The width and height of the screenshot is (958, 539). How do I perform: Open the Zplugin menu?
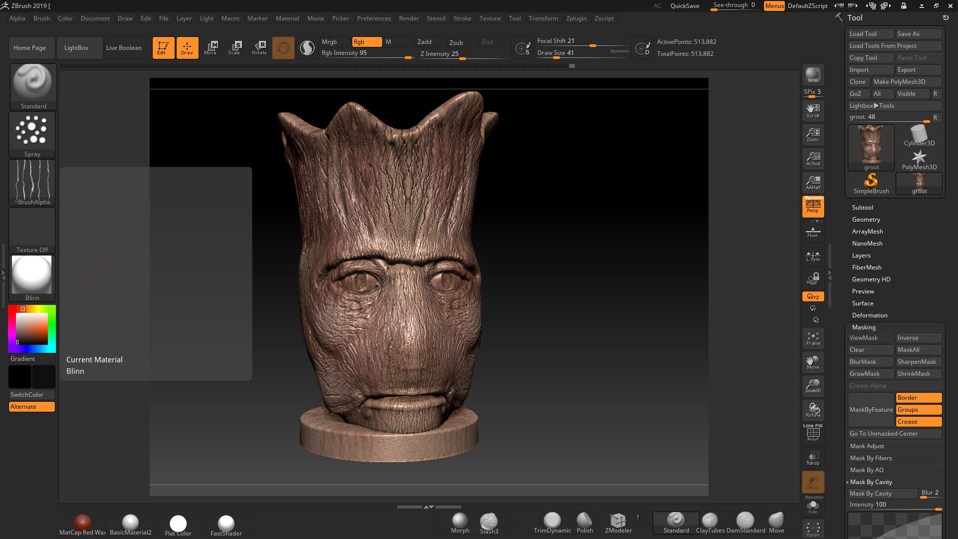(x=576, y=18)
